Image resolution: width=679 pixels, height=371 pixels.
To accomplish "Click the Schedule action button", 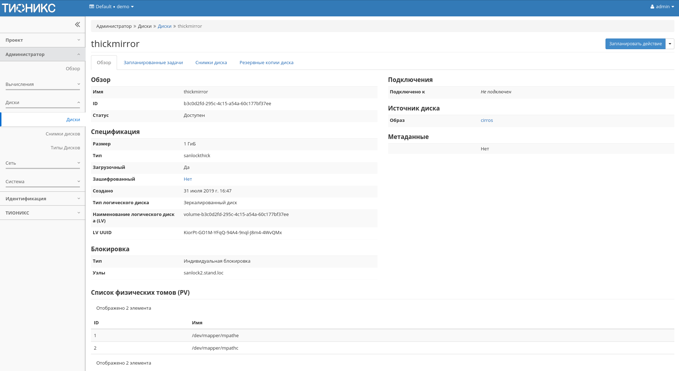I will pos(635,44).
